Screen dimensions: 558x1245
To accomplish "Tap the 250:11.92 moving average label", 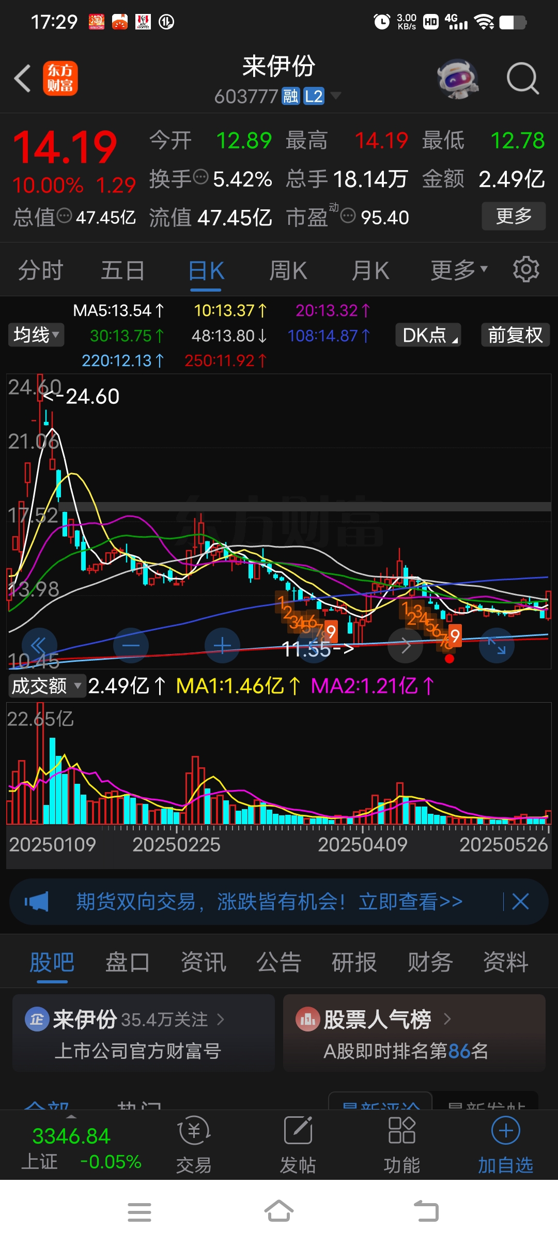I will pos(226,360).
